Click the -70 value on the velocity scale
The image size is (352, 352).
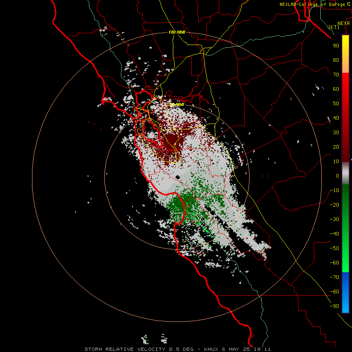334,277
